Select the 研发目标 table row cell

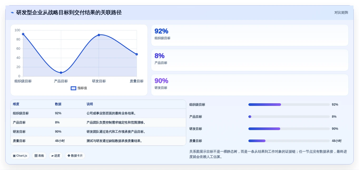[19, 132]
